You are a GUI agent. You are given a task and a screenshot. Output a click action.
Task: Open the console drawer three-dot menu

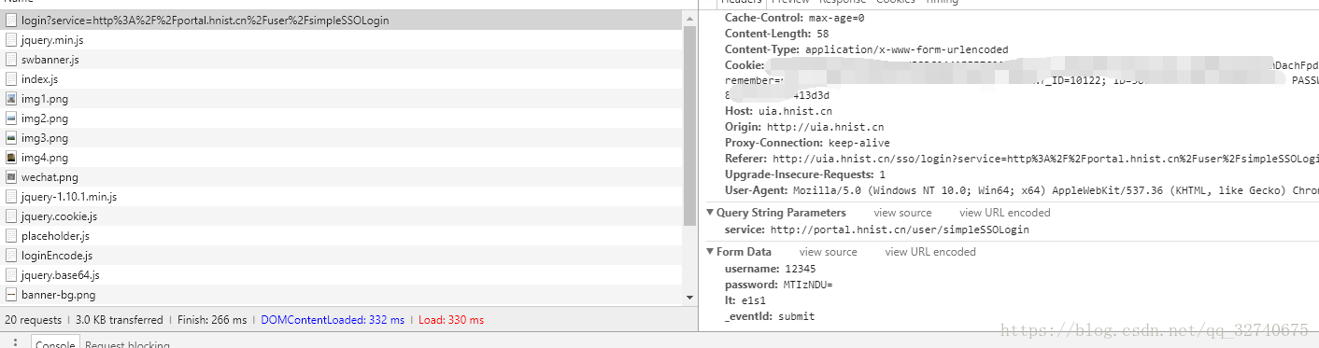(15, 342)
